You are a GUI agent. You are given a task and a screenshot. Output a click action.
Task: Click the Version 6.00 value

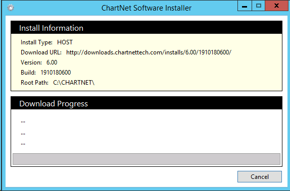[x=52, y=62]
